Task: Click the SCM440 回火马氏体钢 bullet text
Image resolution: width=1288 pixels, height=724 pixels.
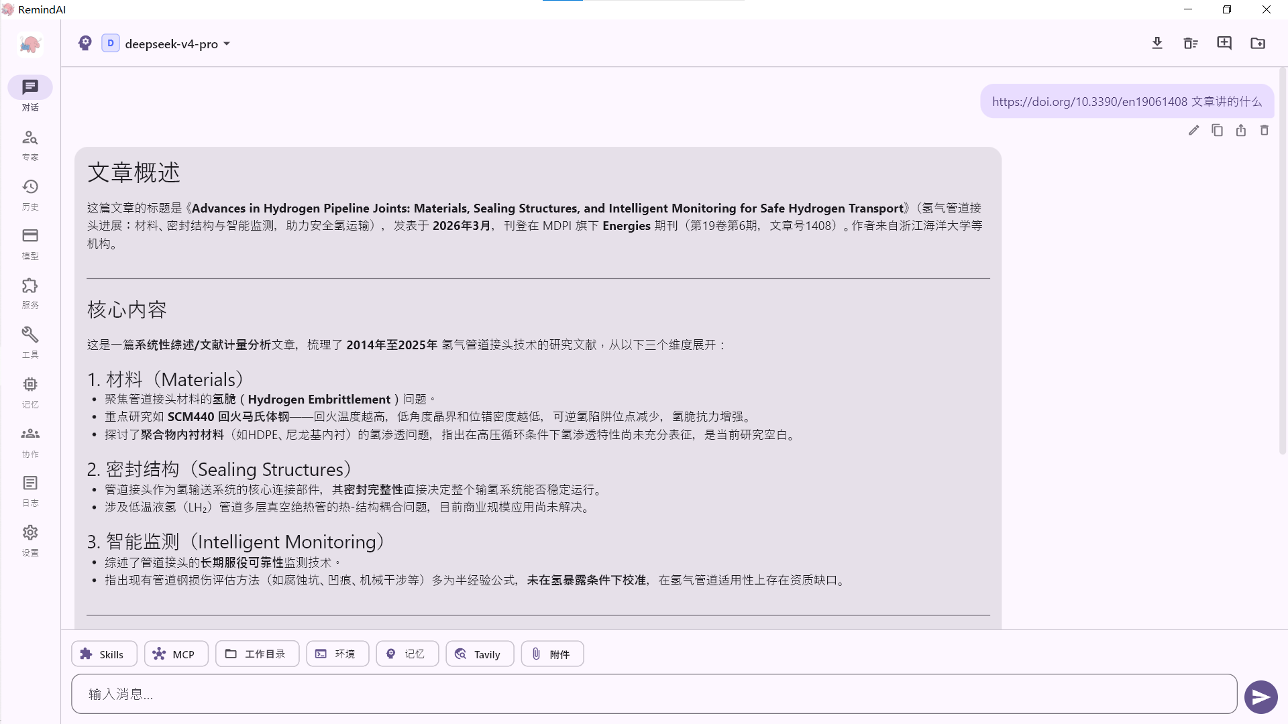Action: [x=229, y=417]
